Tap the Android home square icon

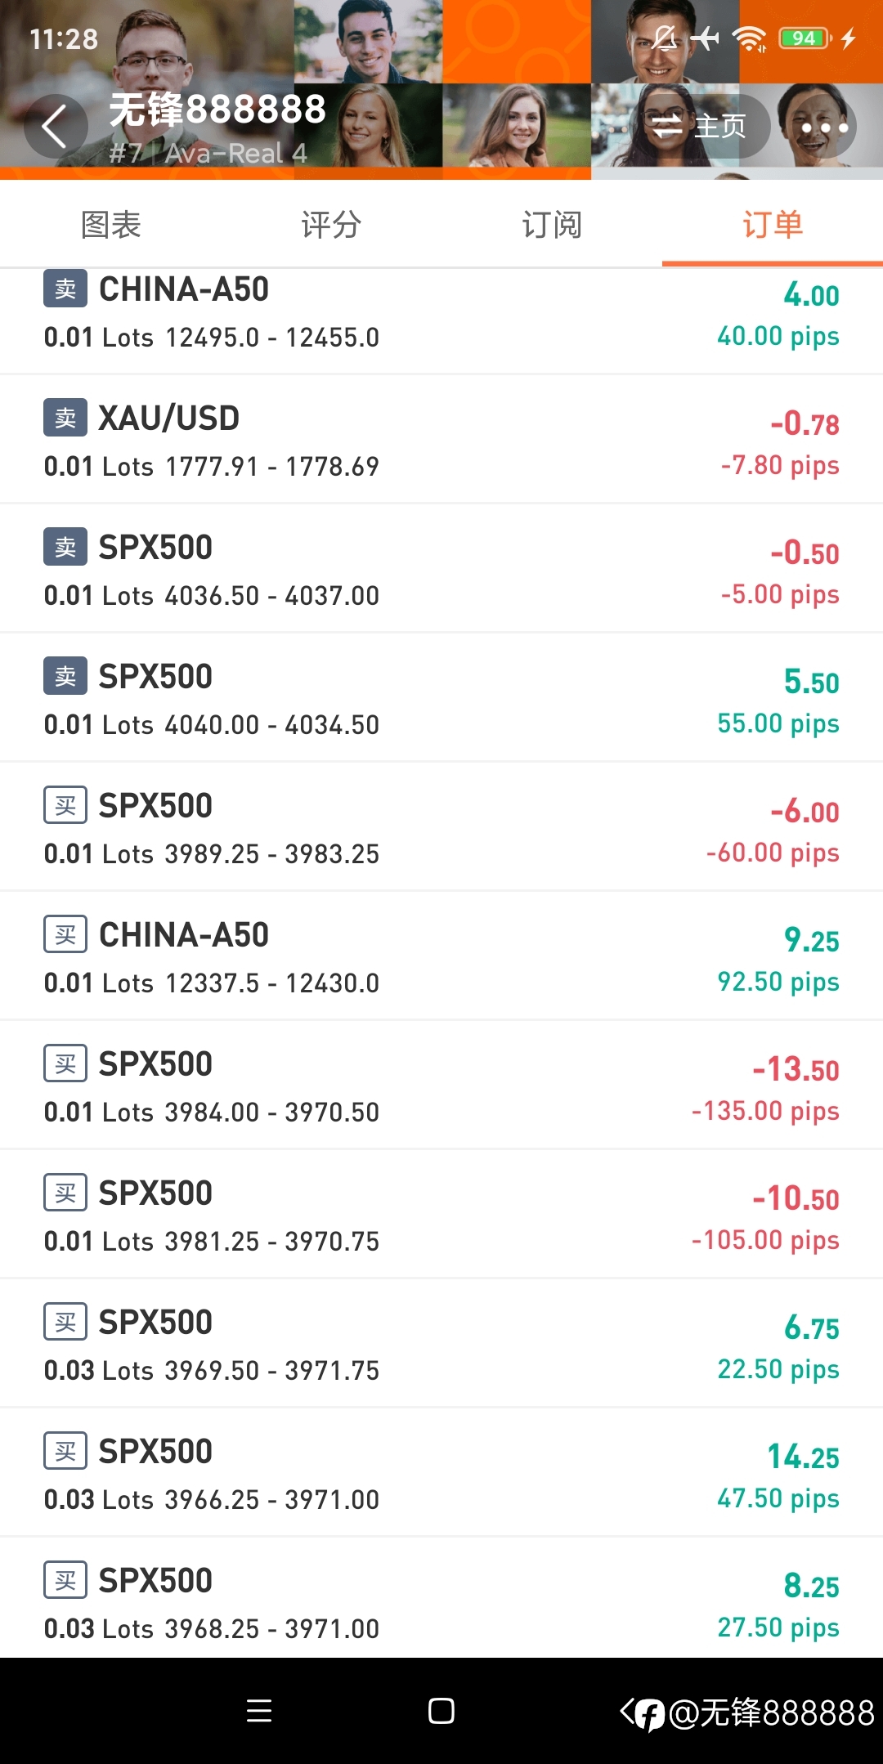(x=441, y=1710)
